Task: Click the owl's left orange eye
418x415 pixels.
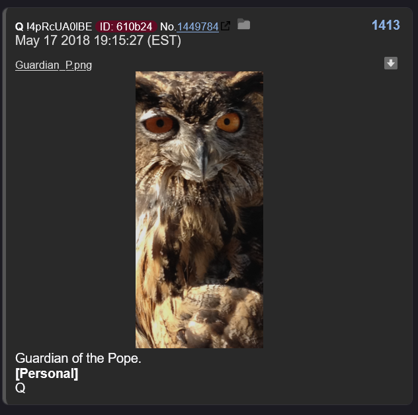Action: coord(159,124)
